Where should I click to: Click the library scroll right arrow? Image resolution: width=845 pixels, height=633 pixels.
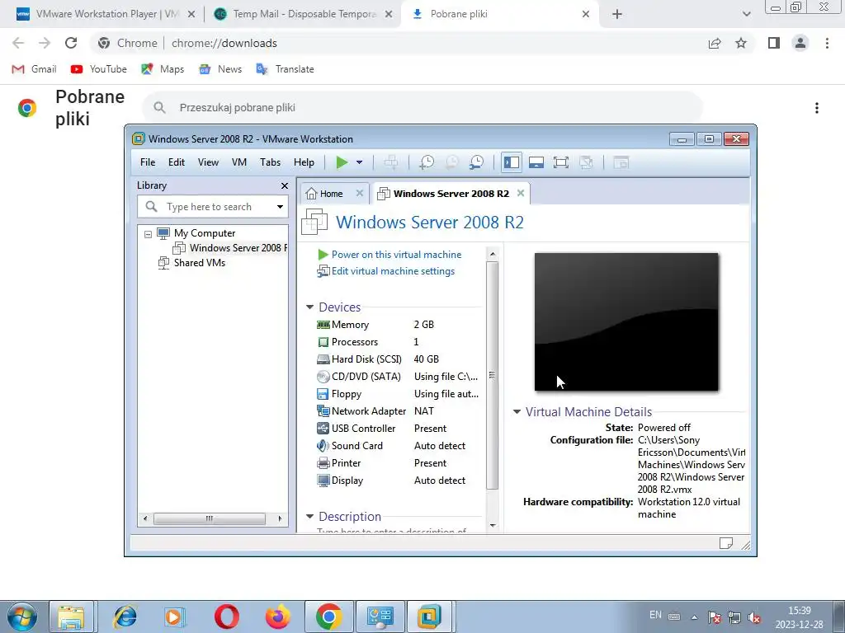[280, 519]
